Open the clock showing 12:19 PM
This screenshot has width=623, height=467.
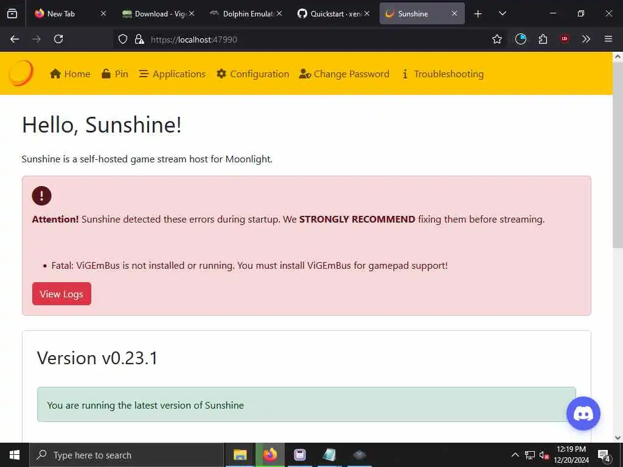click(571, 455)
